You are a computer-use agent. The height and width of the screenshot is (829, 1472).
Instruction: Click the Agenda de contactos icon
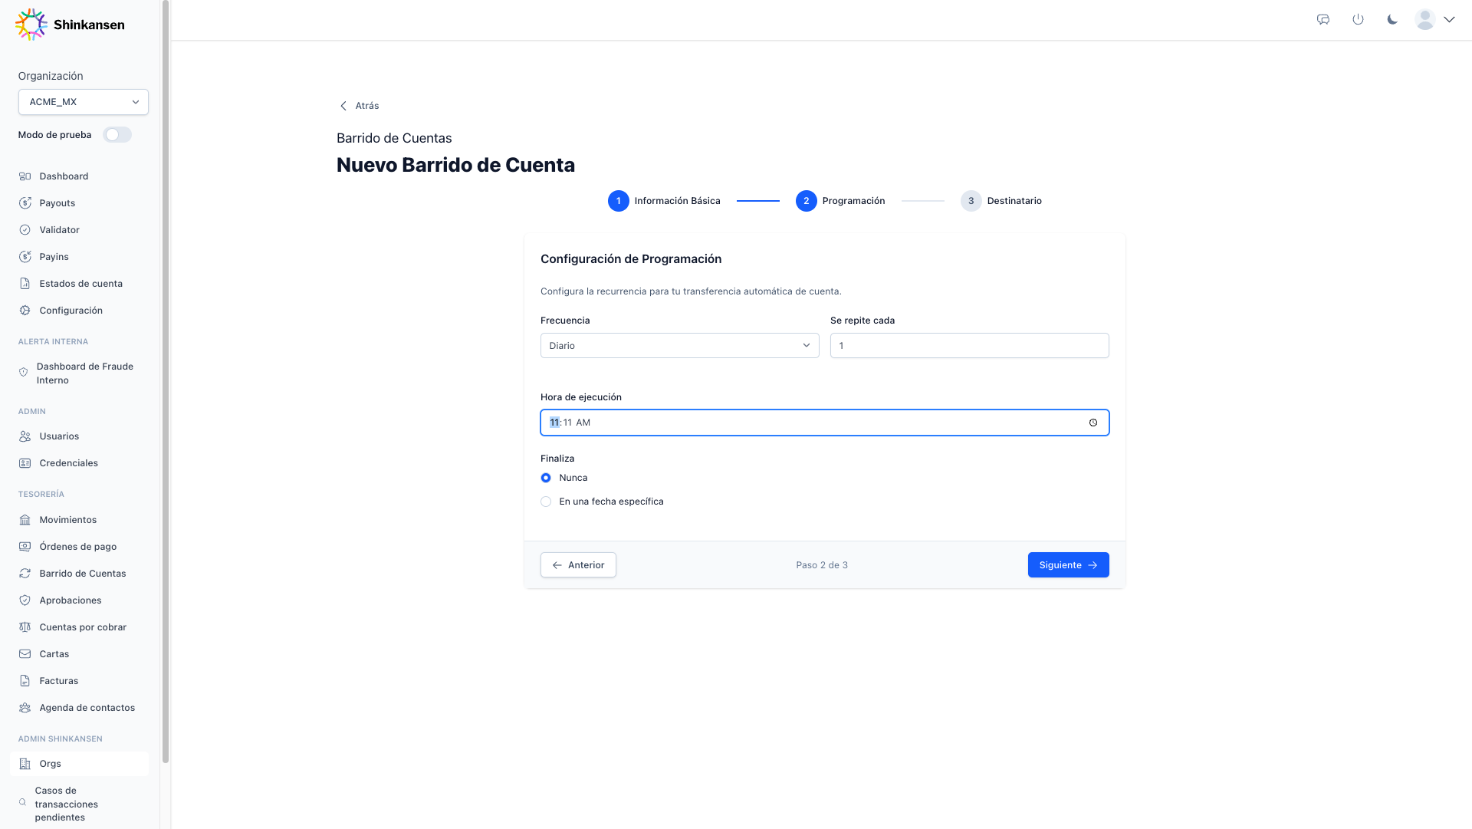(25, 708)
